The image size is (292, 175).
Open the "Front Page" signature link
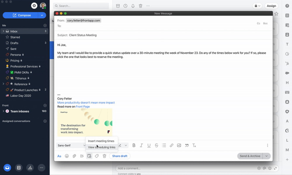click(83, 107)
